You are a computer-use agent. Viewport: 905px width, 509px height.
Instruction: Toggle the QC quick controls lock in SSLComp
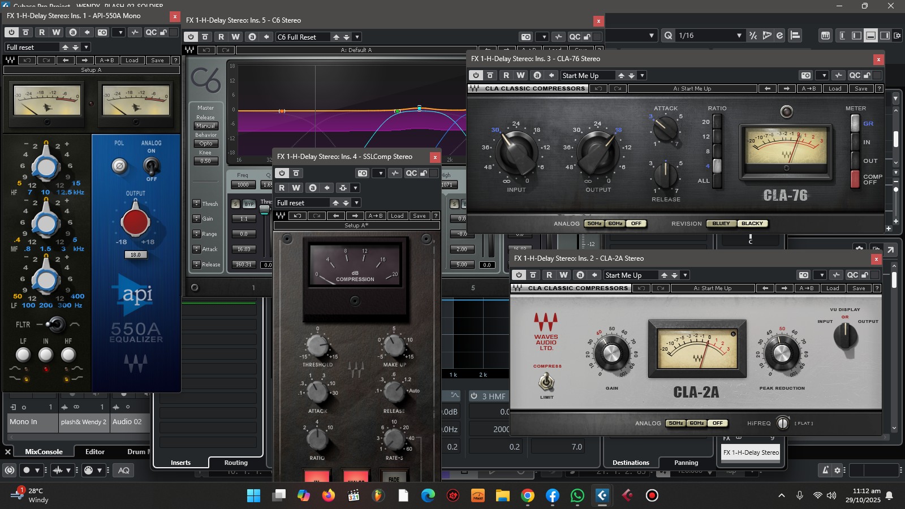(x=423, y=173)
